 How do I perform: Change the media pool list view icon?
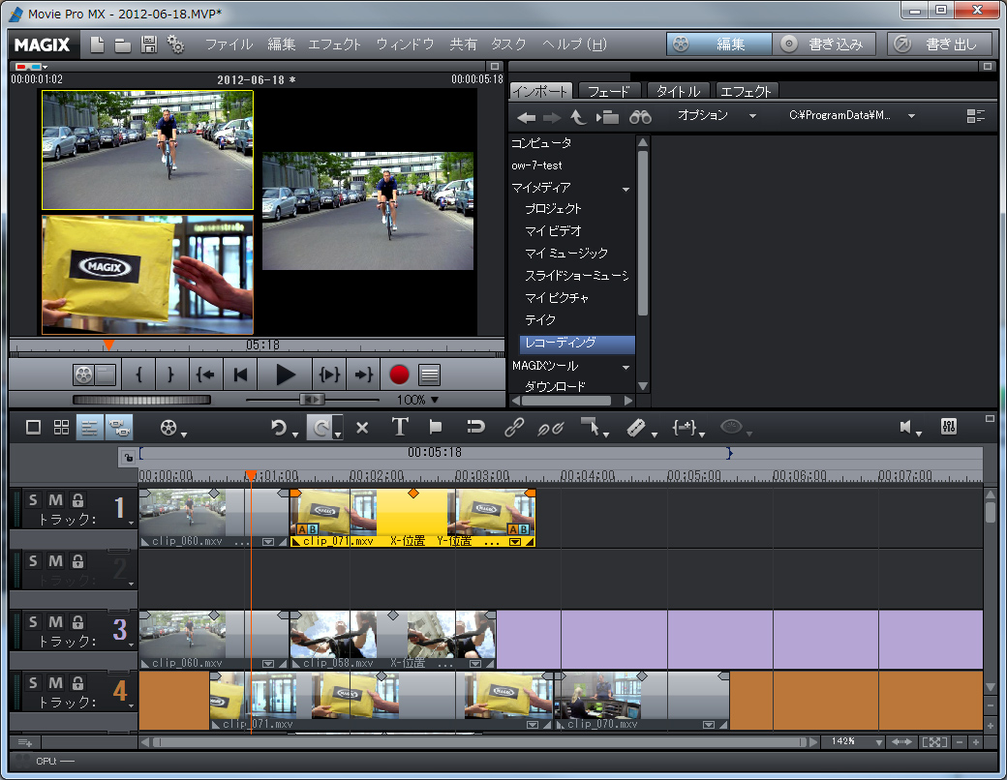point(976,116)
